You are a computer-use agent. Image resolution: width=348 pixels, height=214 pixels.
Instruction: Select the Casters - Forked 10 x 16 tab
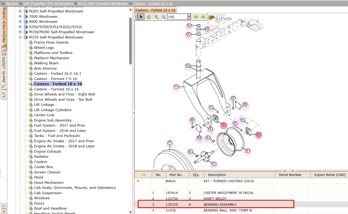tap(155, 10)
